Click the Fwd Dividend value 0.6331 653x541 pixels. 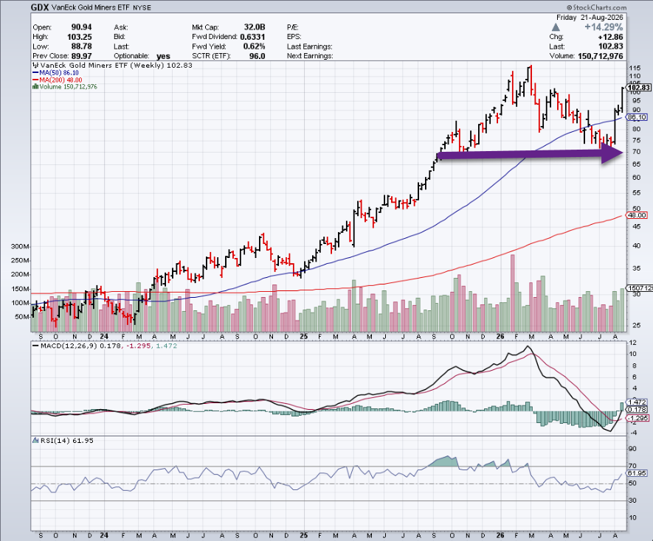tap(252, 37)
